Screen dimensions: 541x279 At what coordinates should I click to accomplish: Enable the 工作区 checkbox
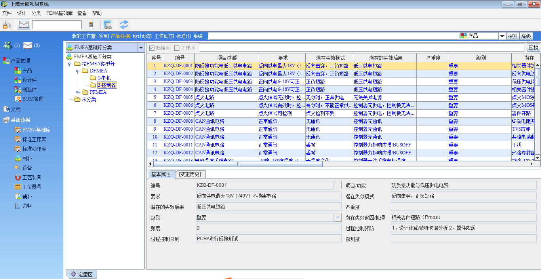(x=177, y=48)
